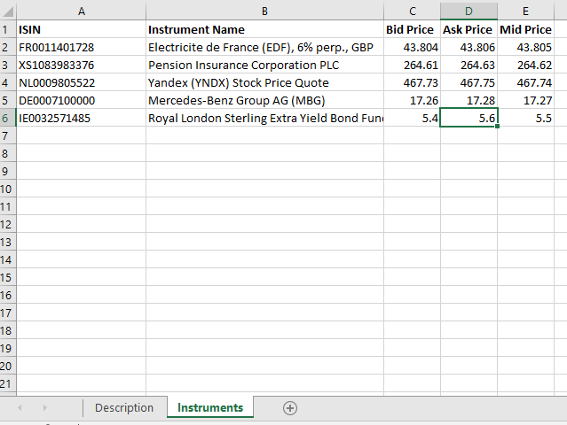Viewport: 567px width, 425px height.
Task: Click fill handle on selected cell D6
Action: coord(498,127)
